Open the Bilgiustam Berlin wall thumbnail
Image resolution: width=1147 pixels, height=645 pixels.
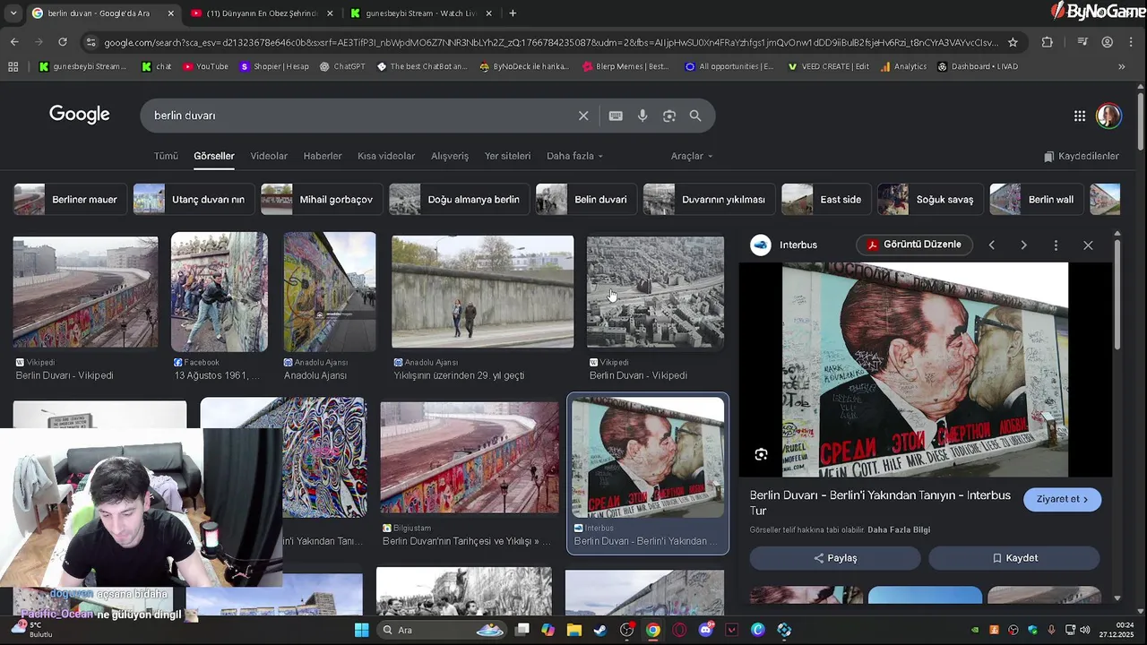click(x=469, y=457)
